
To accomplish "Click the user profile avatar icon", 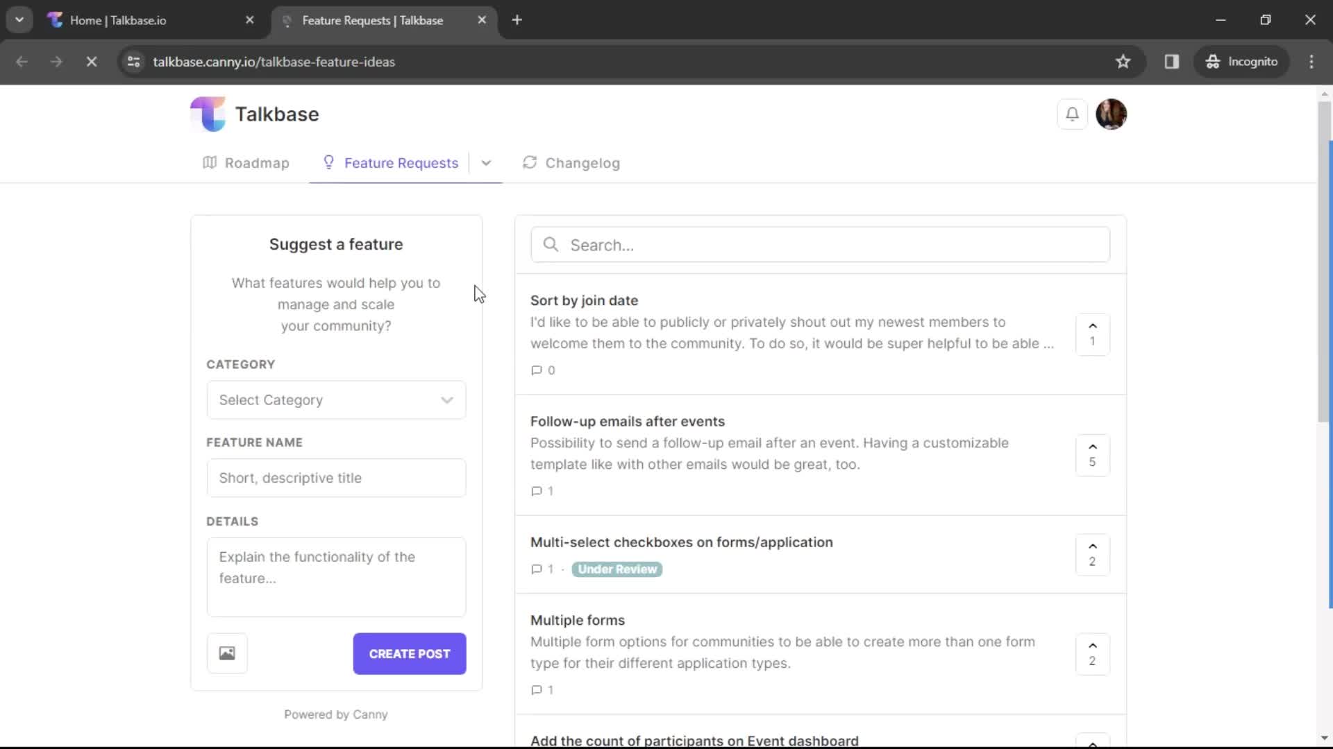I will tap(1112, 114).
